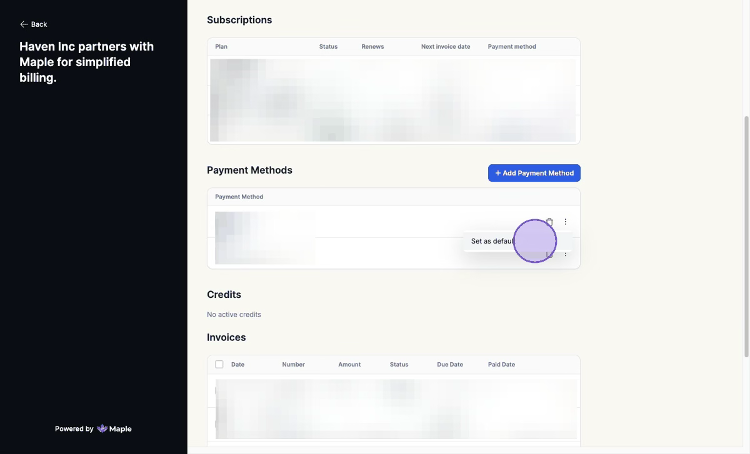This screenshot has height=454, width=750.
Task: Open the first payment method's three-dot menu
Action: click(566, 222)
